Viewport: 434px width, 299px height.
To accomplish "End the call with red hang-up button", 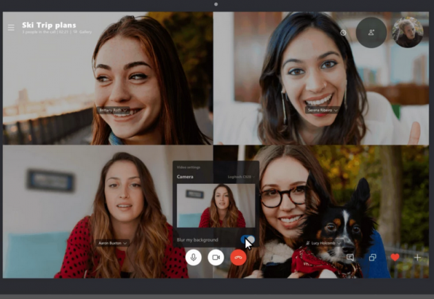I will pos(238,257).
